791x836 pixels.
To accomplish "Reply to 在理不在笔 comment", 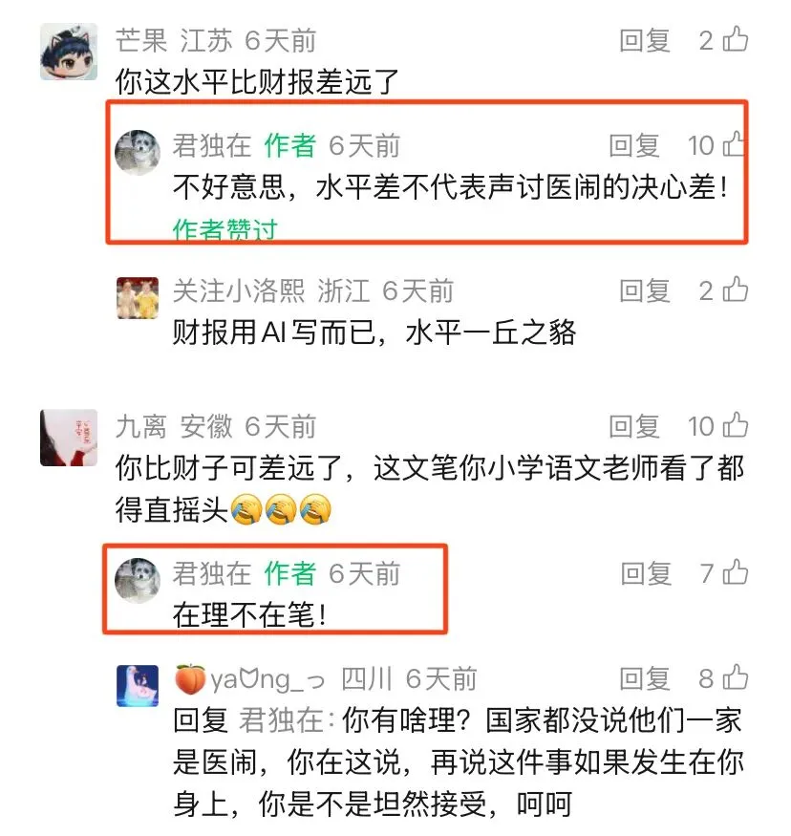I will (646, 573).
